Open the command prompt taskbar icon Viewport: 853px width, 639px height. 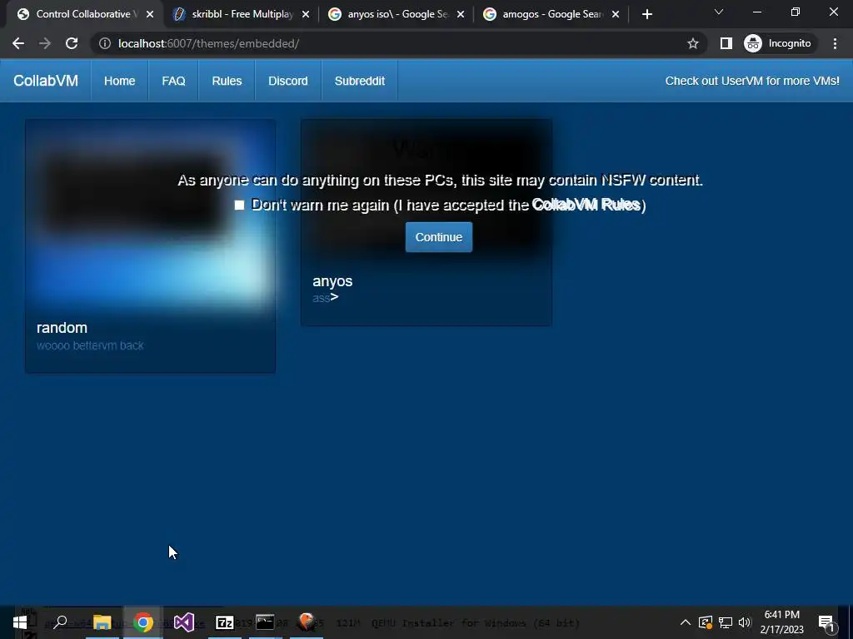[x=265, y=622]
